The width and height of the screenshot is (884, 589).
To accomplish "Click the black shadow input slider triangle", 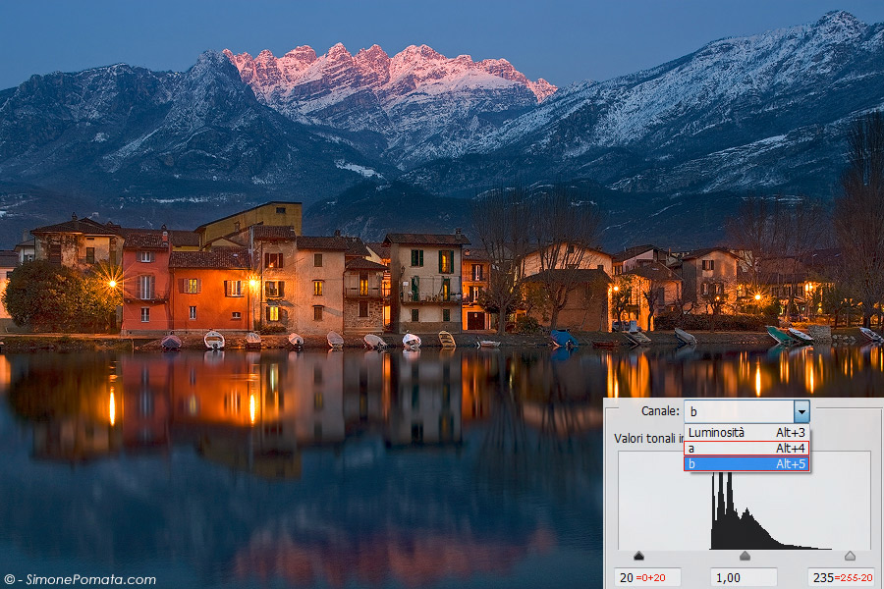I will [x=639, y=556].
